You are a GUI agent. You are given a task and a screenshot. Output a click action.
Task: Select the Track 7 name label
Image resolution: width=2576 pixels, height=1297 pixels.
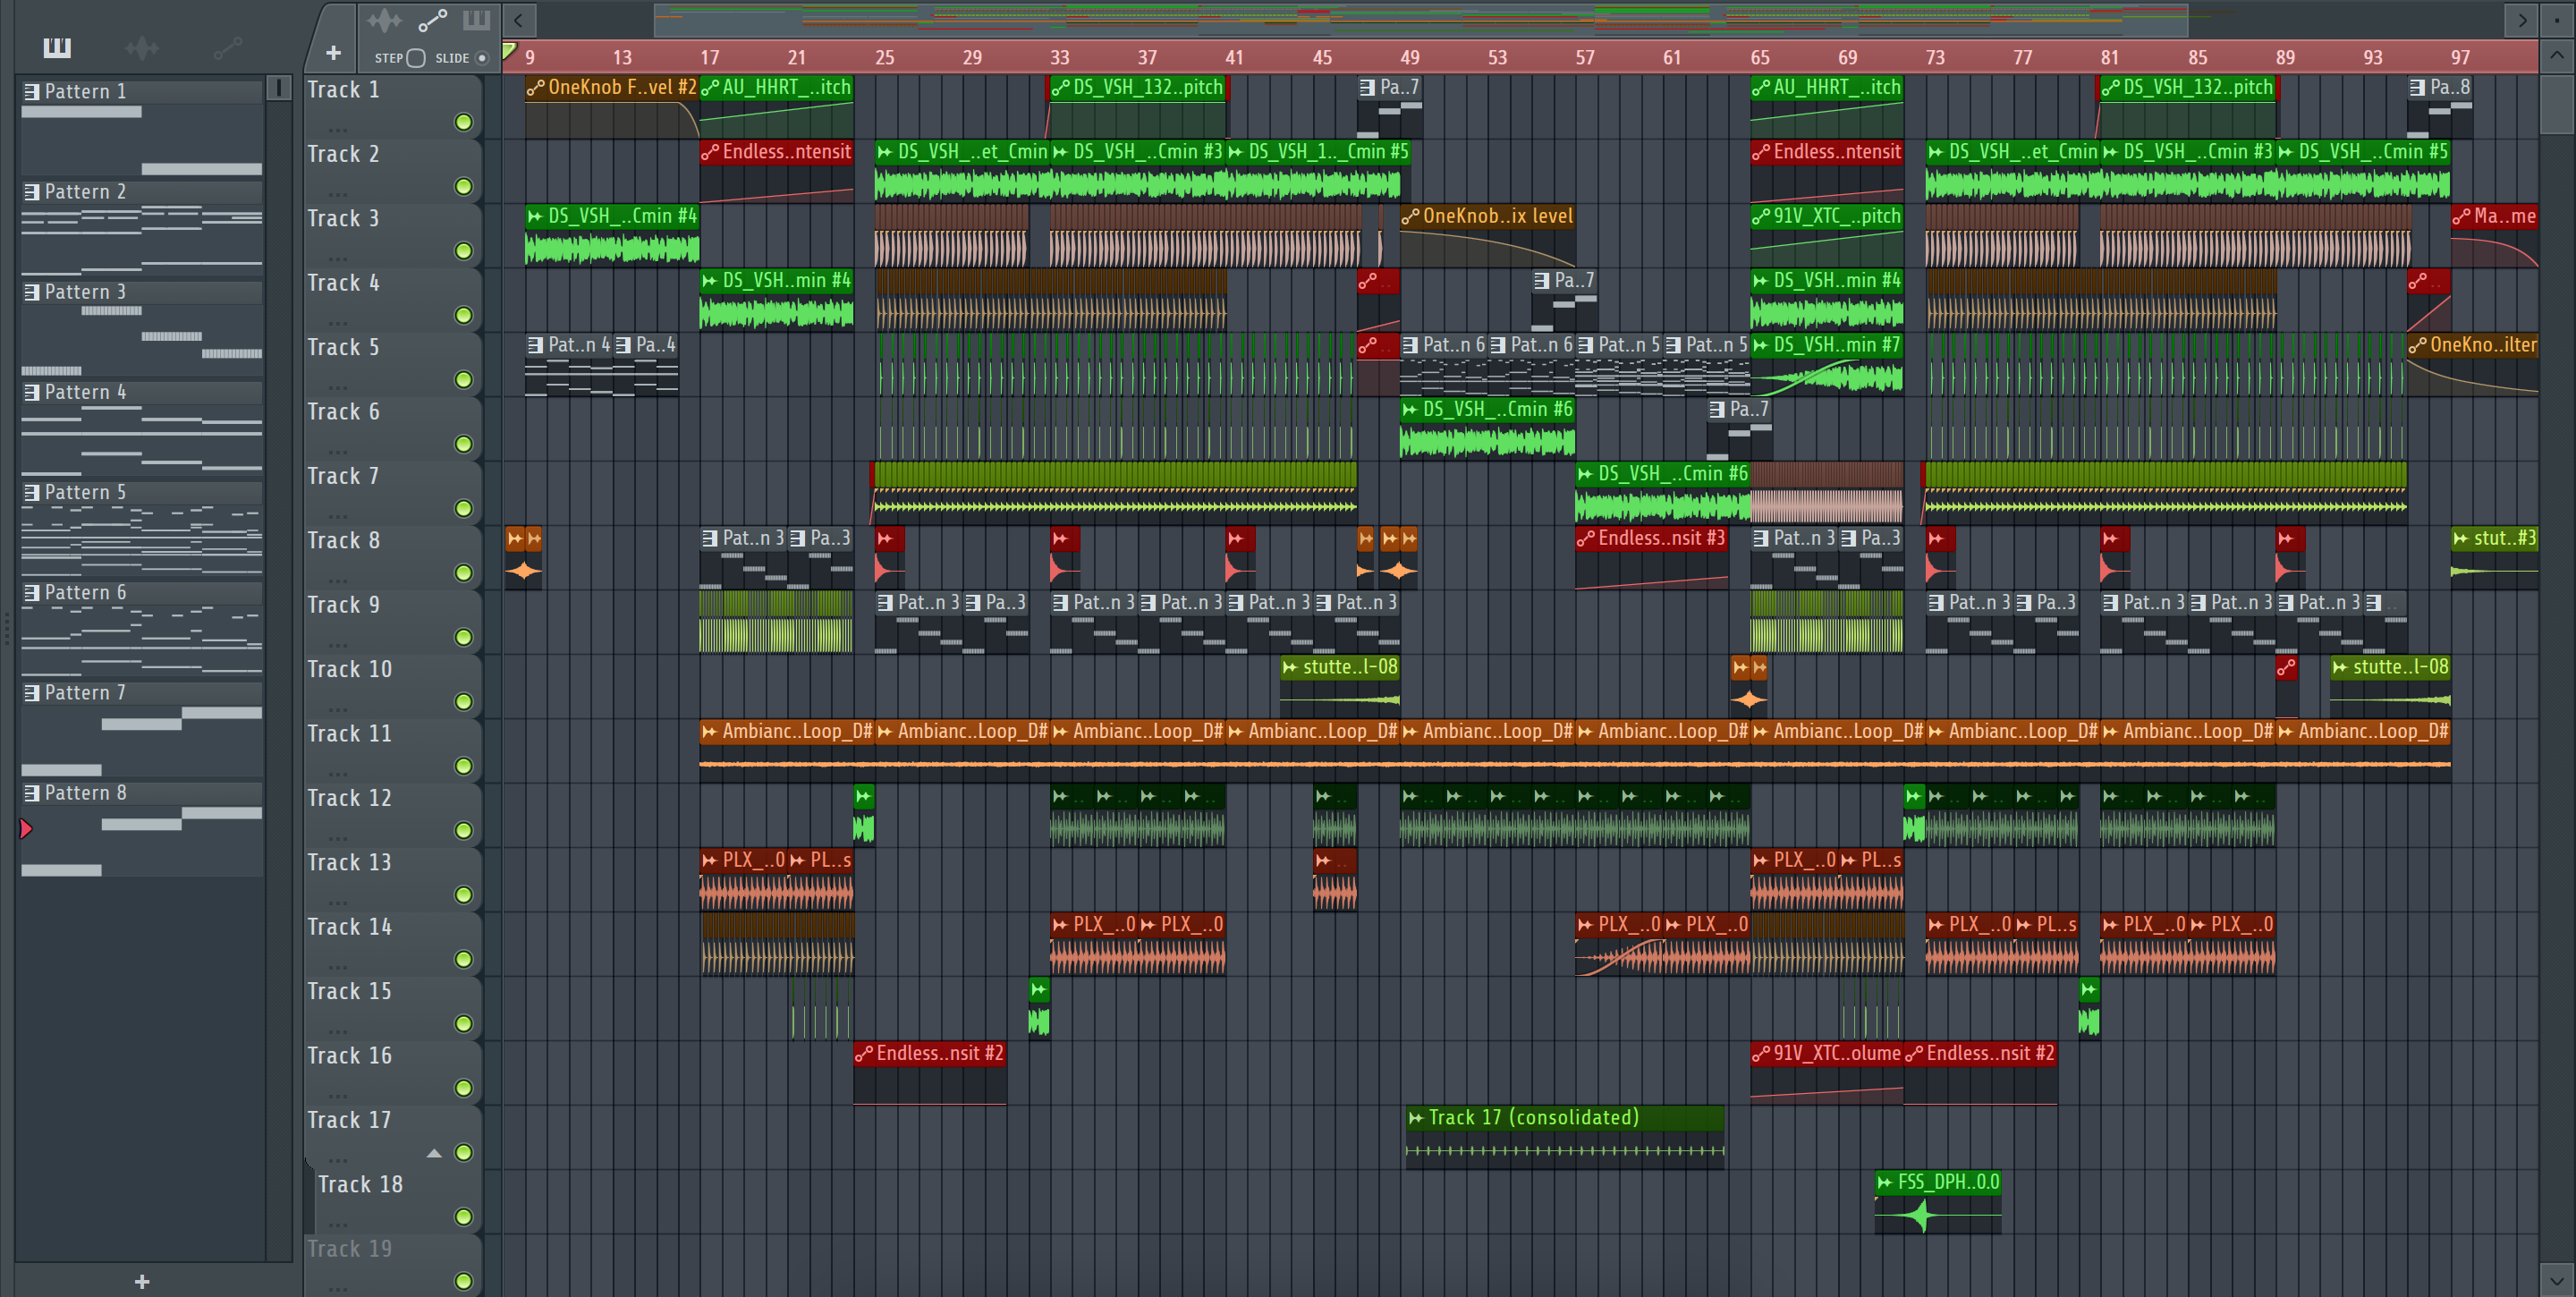tap(343, 476)
